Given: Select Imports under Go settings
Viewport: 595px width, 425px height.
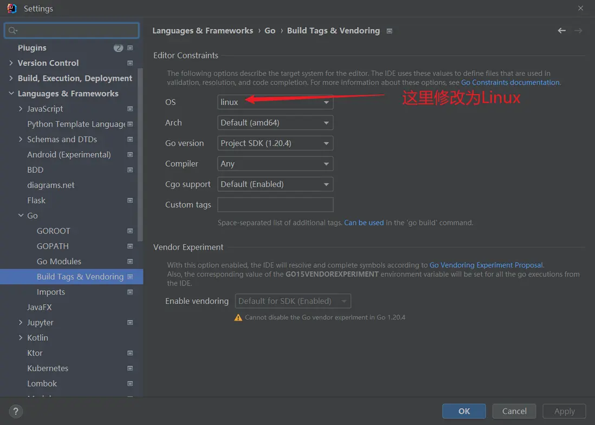Looking at the screenshot, I should 51,292.
